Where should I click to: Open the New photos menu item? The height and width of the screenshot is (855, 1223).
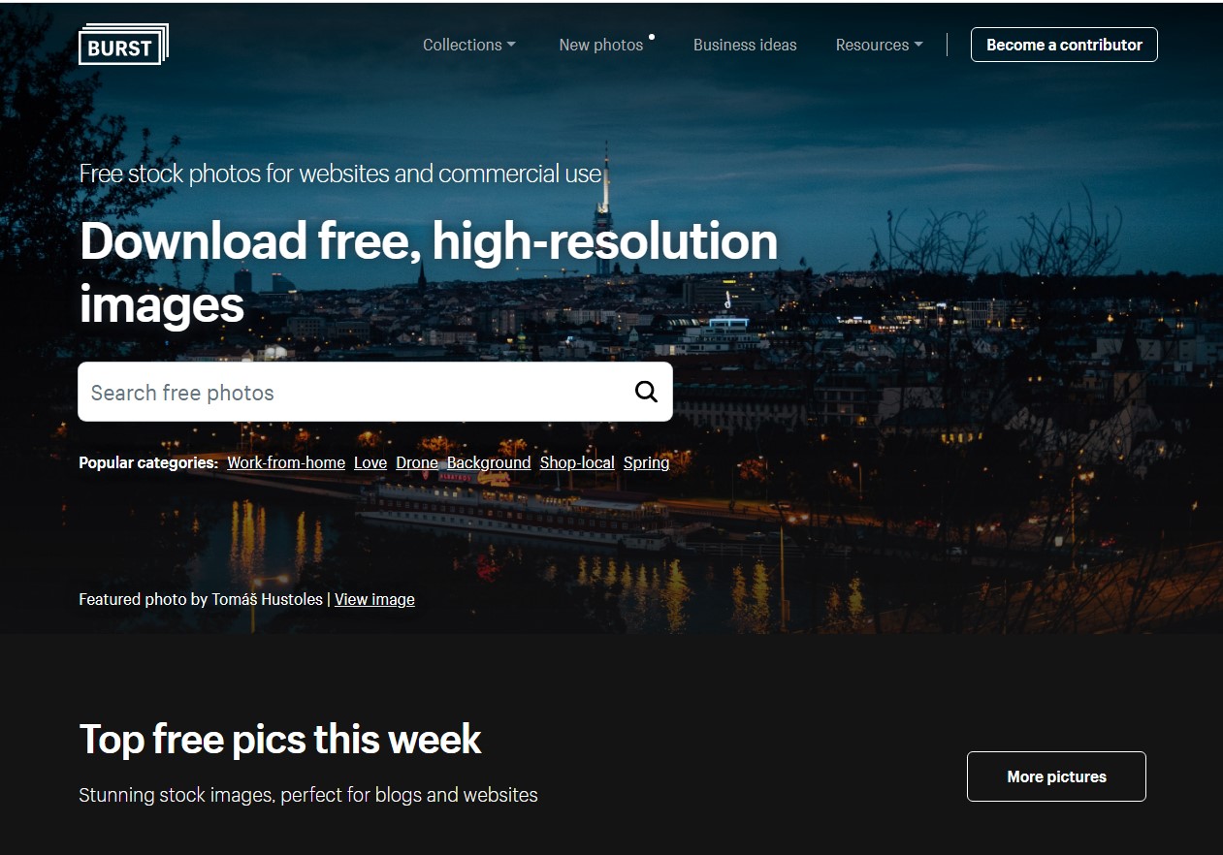(x=601, y=45)
